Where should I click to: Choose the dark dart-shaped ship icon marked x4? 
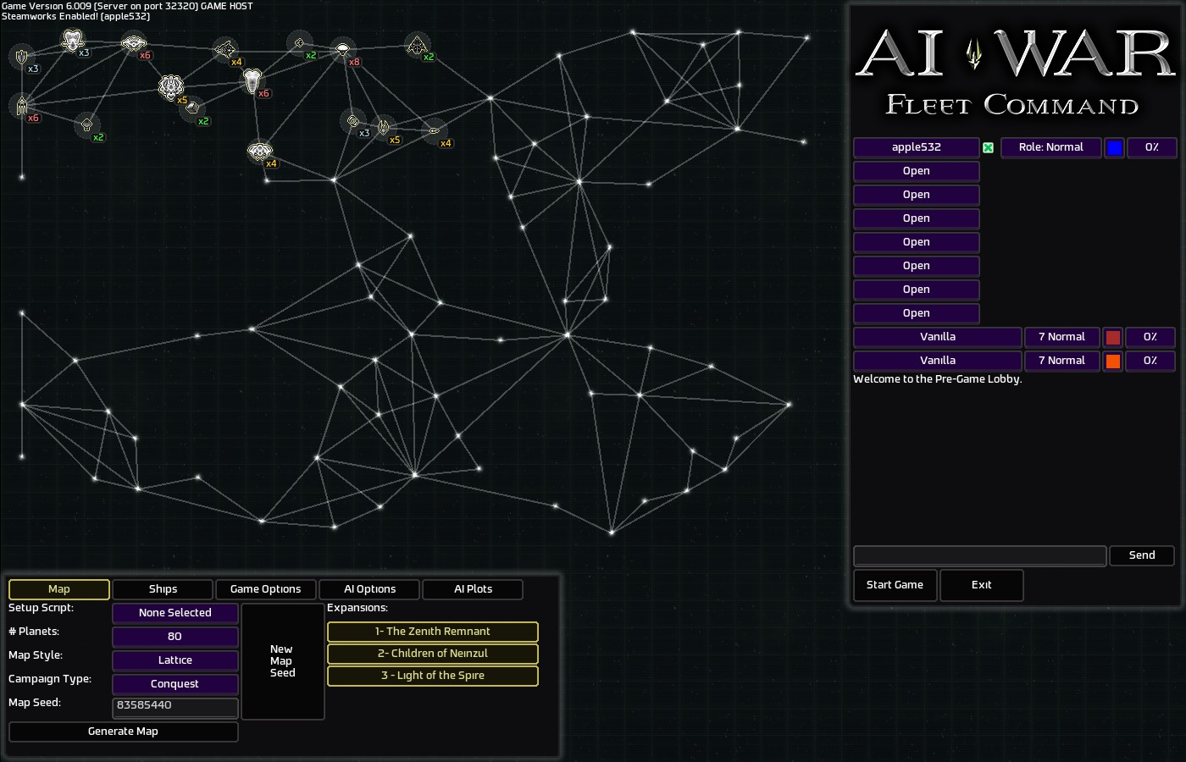[224, 50]
